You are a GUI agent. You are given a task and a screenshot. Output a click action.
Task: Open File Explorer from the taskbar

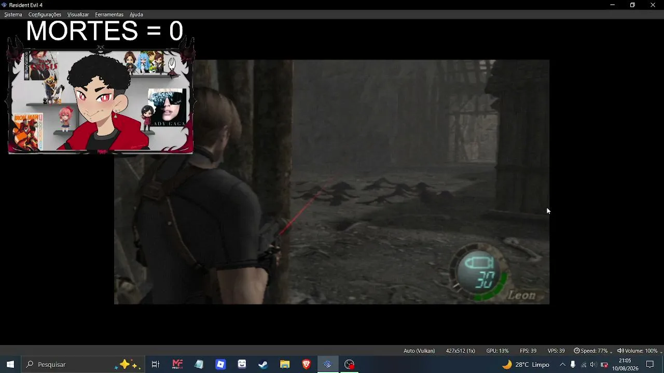(285, 364)
